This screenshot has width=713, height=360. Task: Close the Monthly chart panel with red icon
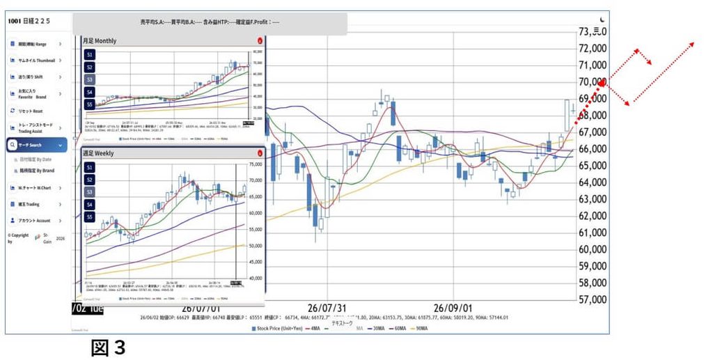coord(260,40)
